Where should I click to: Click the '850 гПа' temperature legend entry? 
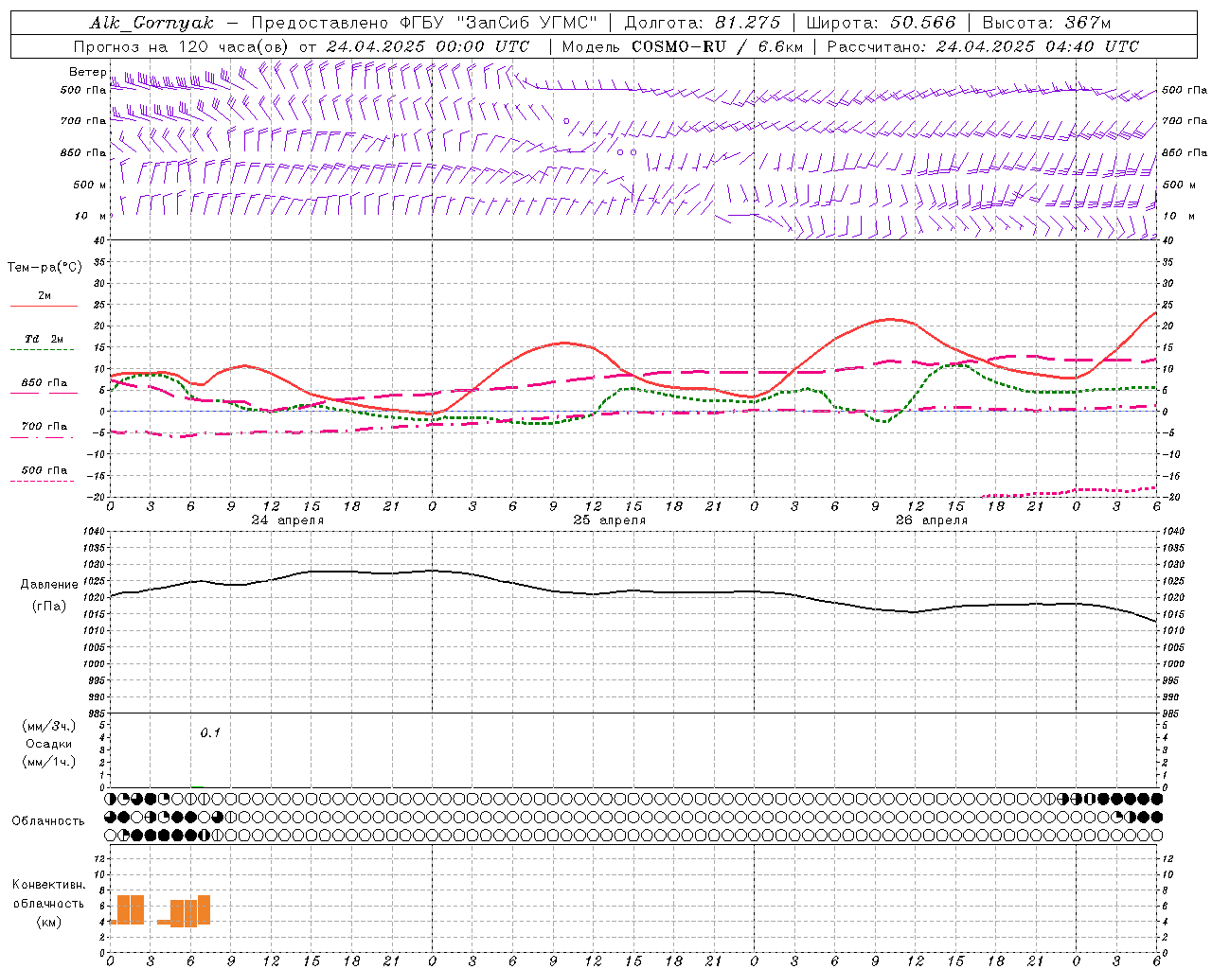point(45,383)
